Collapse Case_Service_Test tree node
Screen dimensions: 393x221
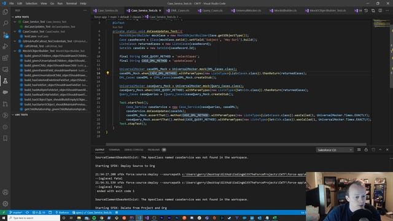click(x=15, y=22)
